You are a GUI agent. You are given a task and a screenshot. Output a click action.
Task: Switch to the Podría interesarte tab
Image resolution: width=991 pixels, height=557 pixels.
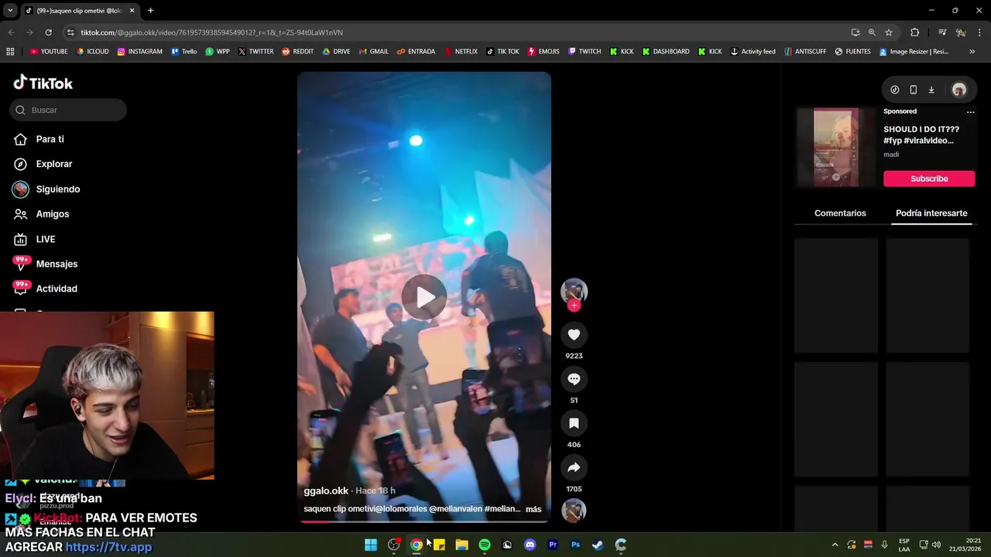tap(931, 213)
